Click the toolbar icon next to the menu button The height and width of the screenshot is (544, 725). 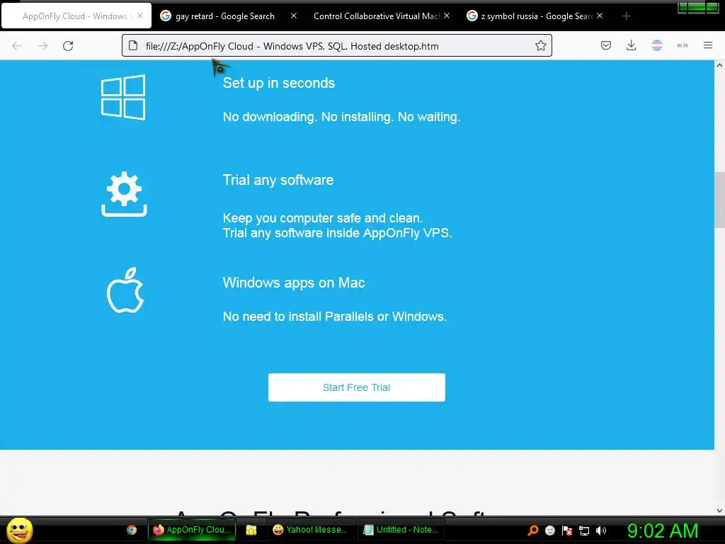coord(683,45)
